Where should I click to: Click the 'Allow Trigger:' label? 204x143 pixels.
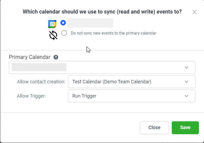[31, 96]
